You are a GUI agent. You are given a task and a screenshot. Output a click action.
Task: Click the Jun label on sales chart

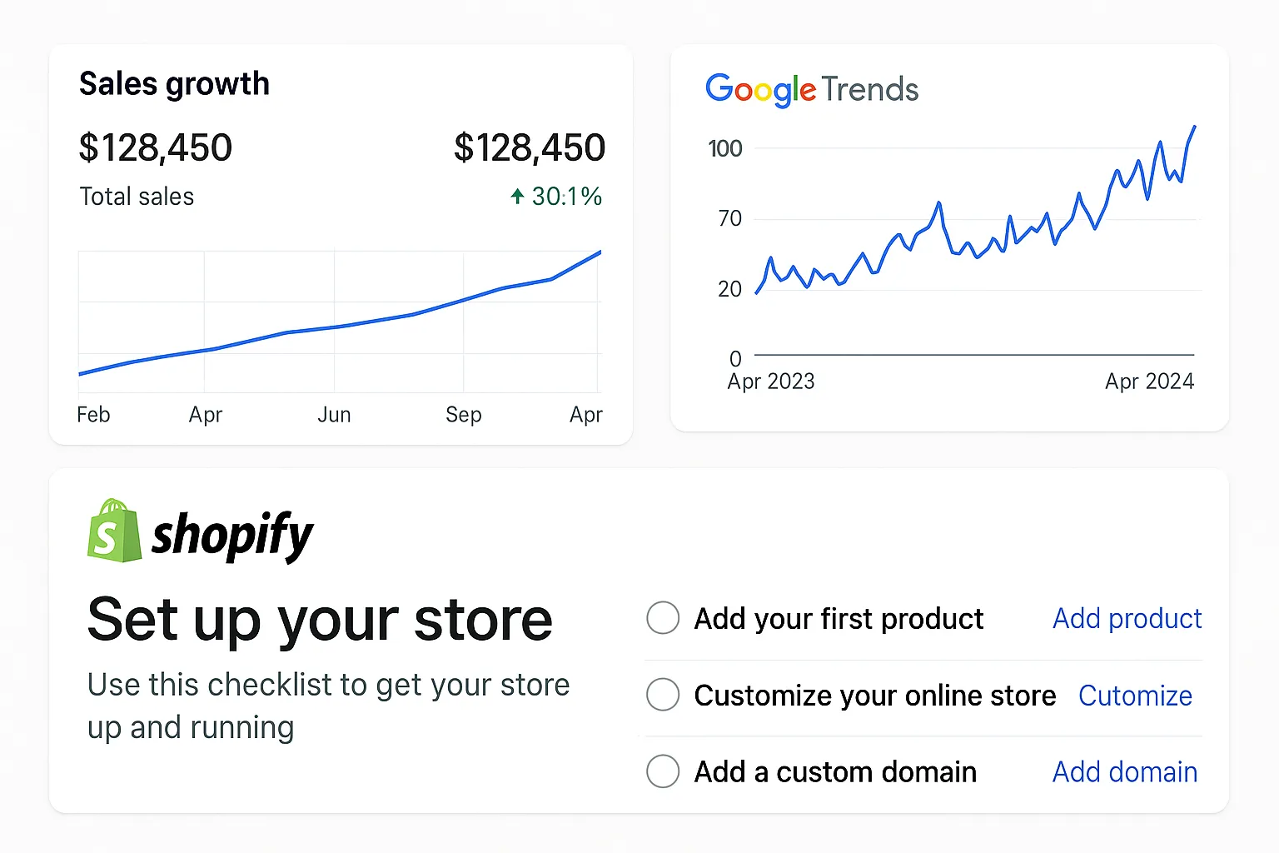(x=334, y=415)
